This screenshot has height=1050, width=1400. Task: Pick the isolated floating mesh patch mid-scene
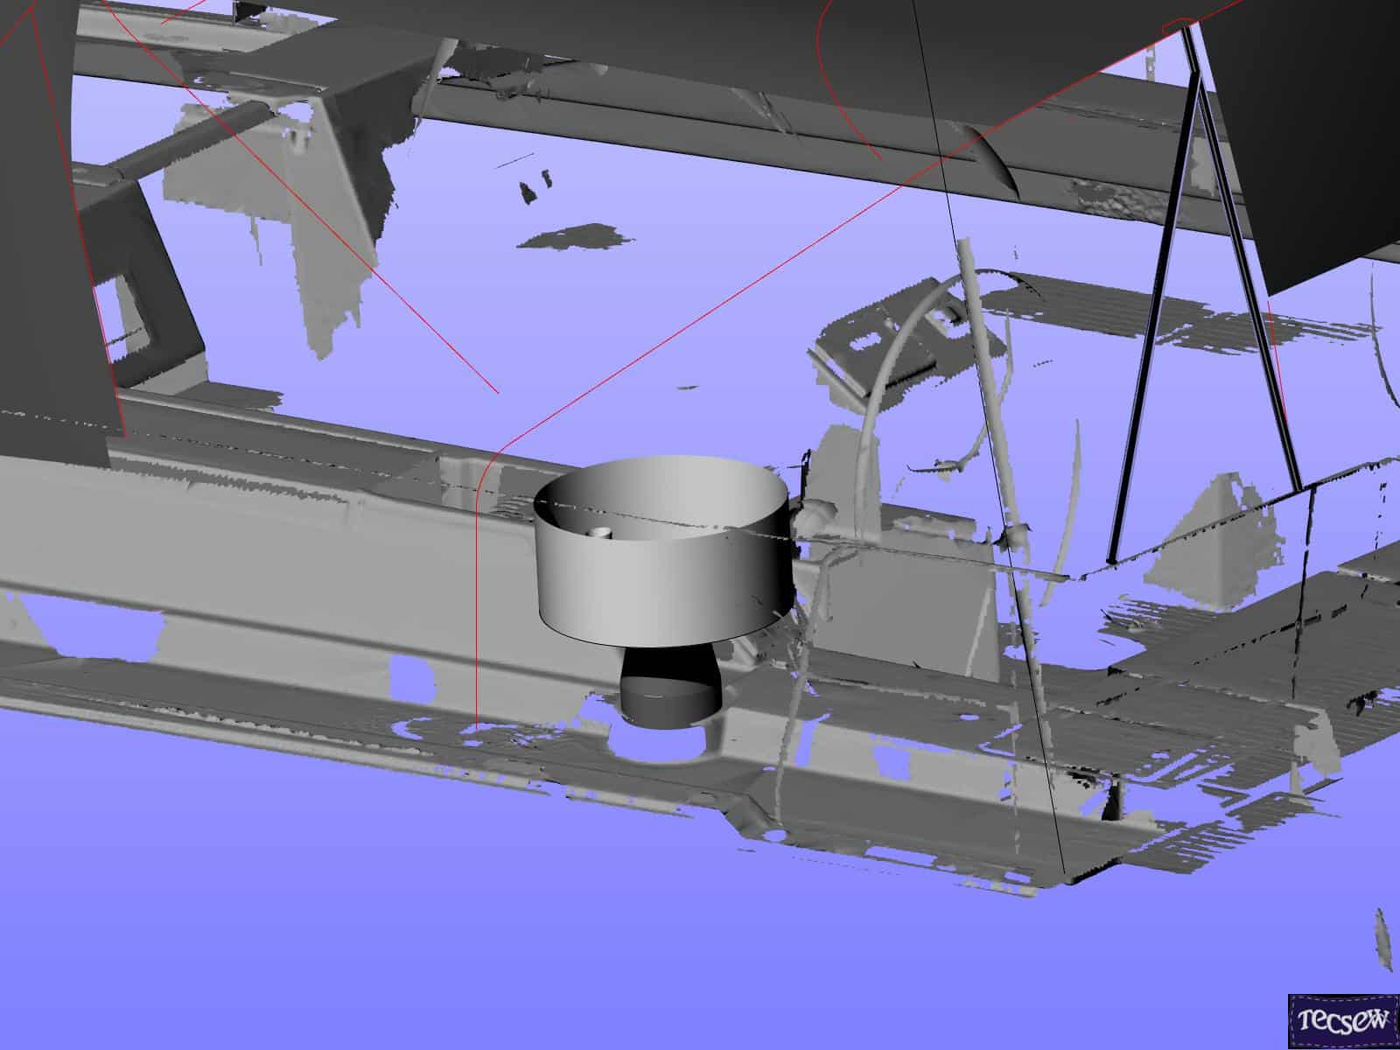tap(573, 236)
